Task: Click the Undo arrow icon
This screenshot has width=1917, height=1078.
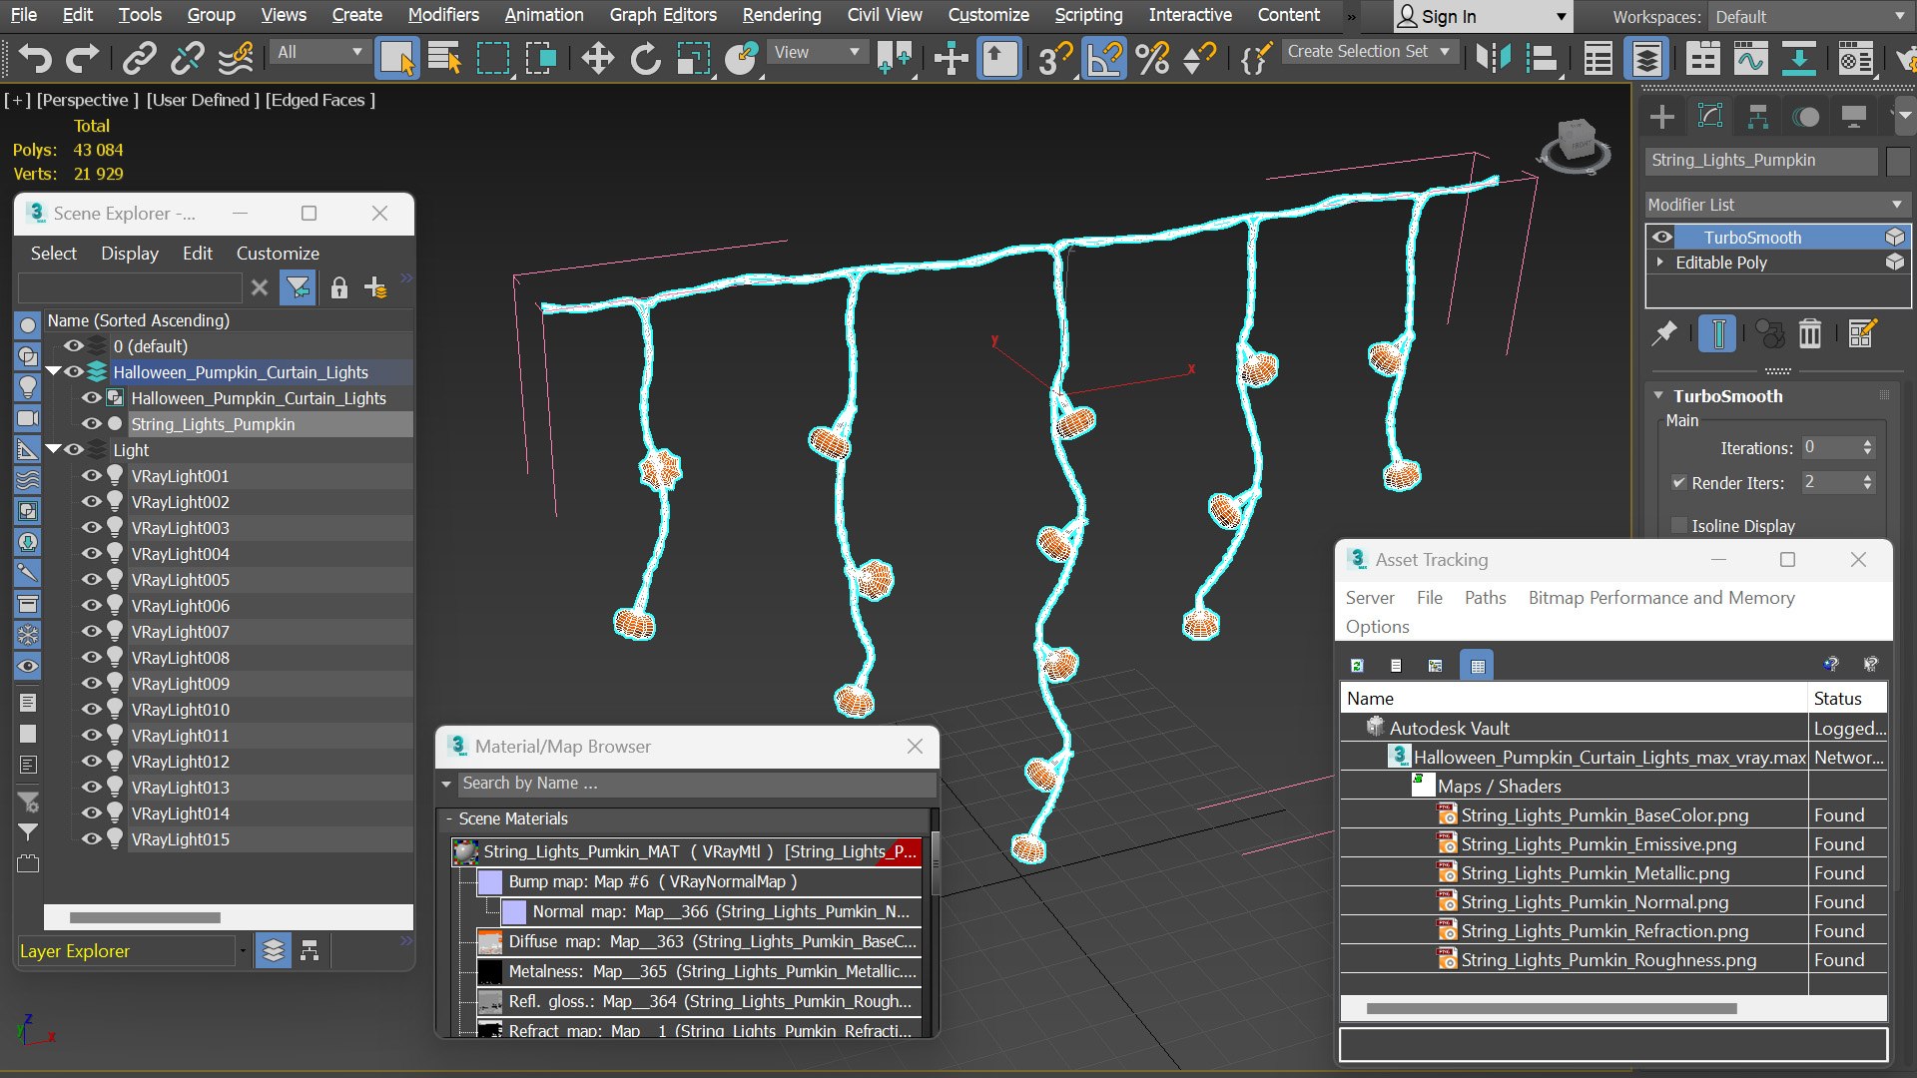Action: tap(35, 59)
